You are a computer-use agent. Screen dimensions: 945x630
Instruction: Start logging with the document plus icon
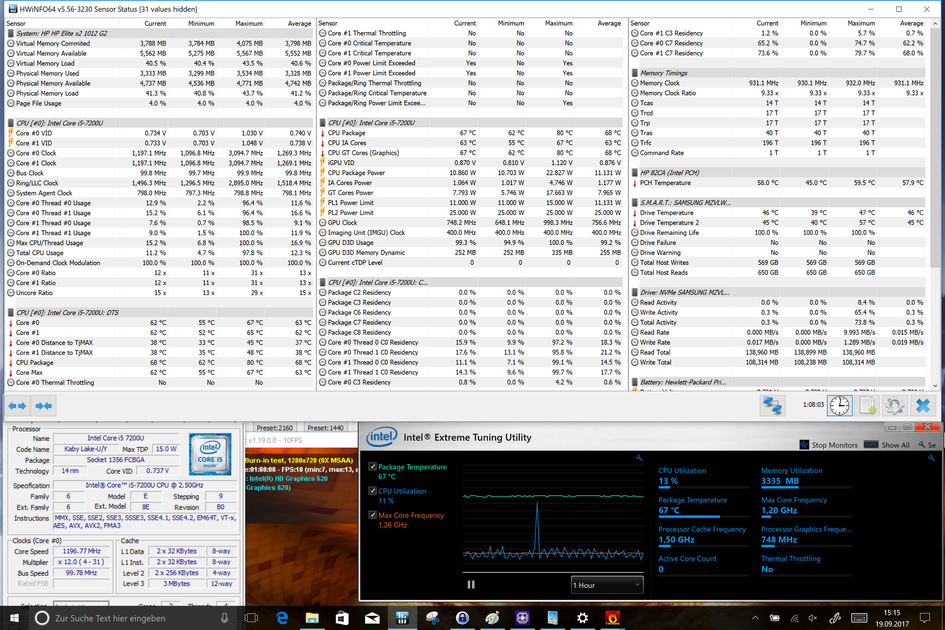coord(867,406)
